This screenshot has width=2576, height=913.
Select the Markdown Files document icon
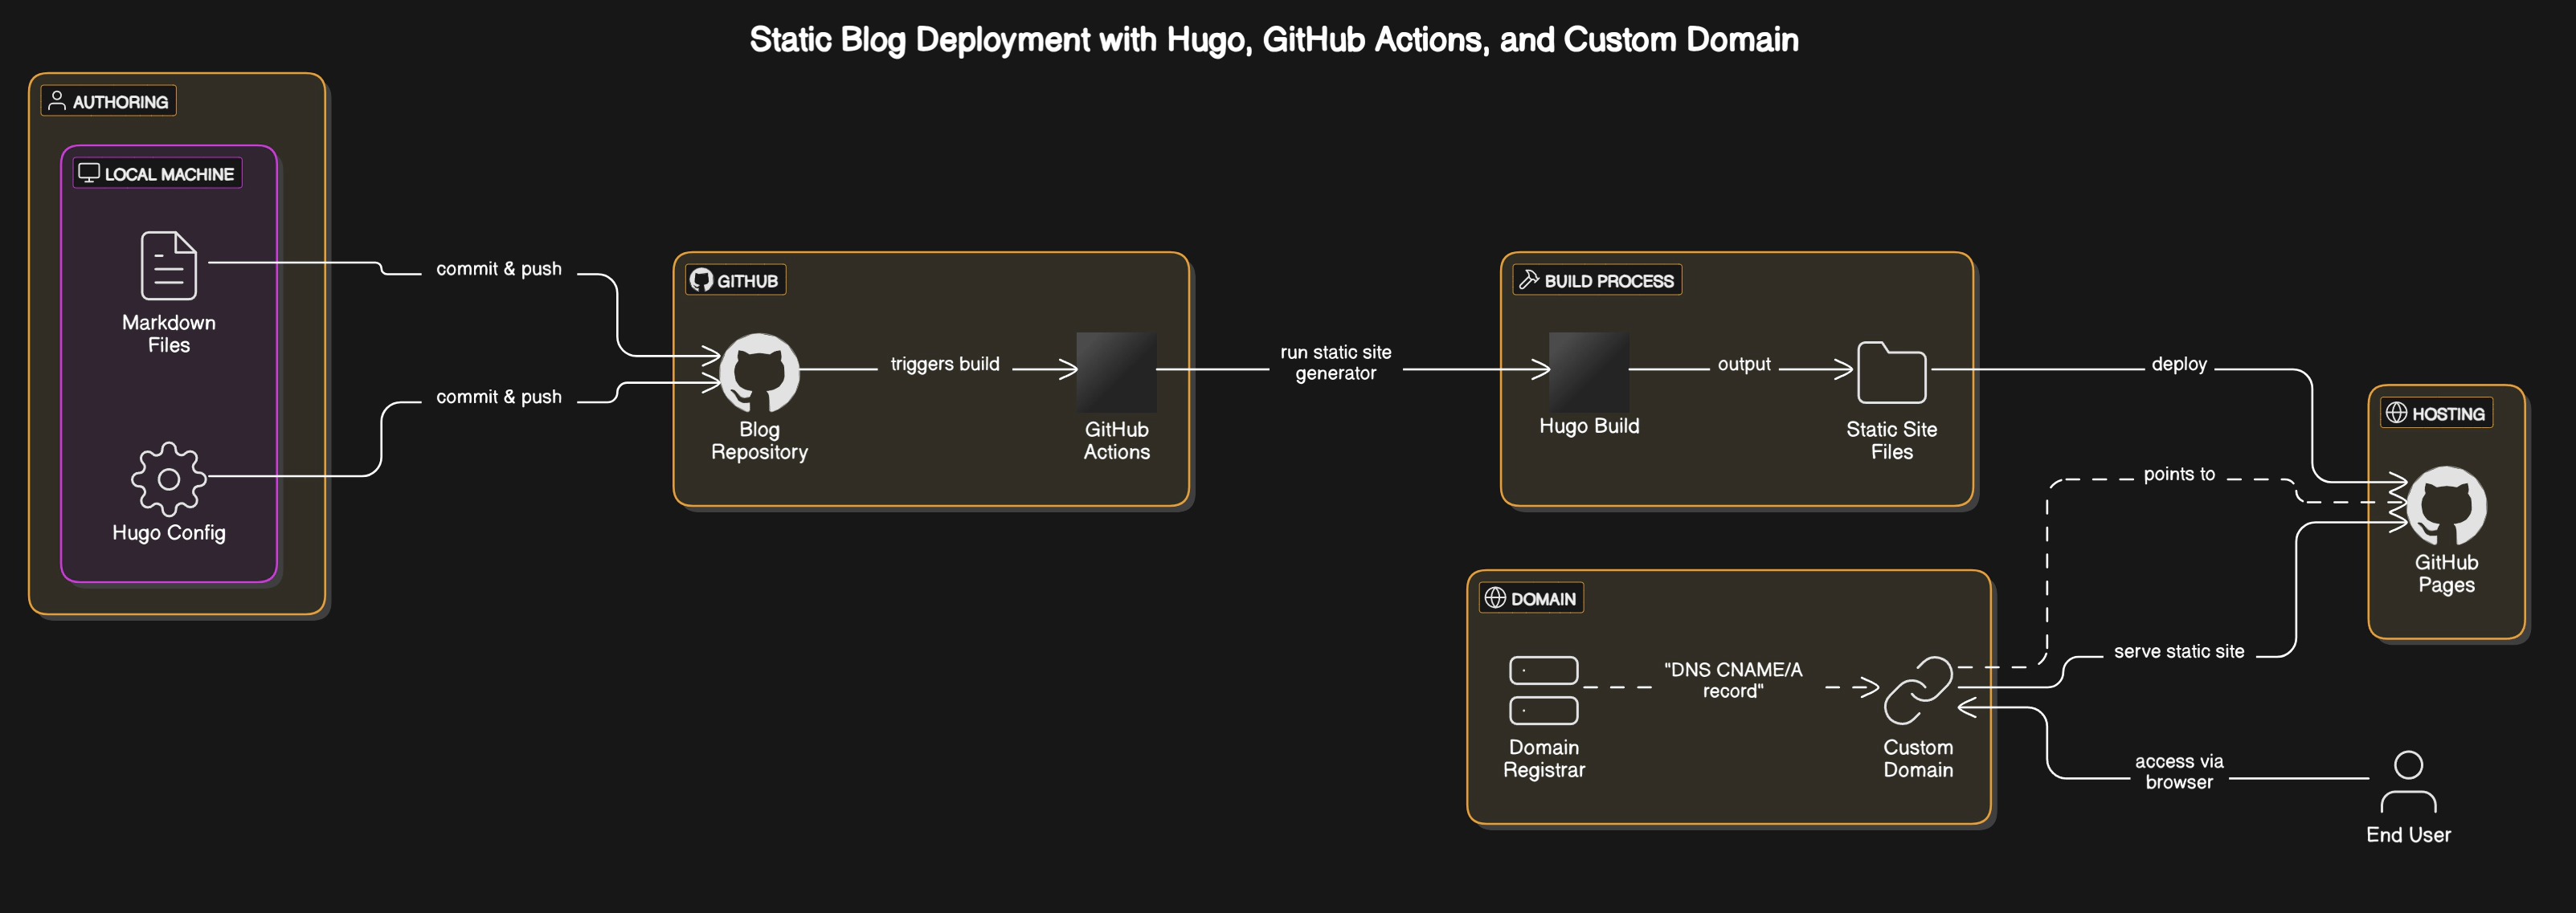coord(168,267)
